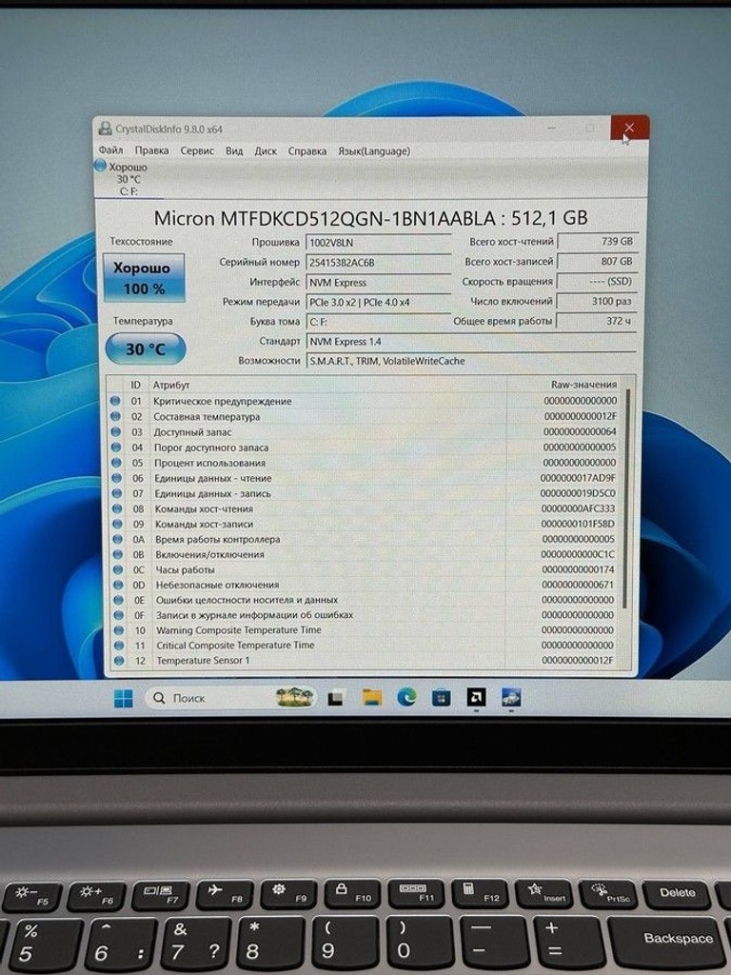Select row 10 Warning Composite Temperature Time
731x975 pixels.
pos(366,630)
